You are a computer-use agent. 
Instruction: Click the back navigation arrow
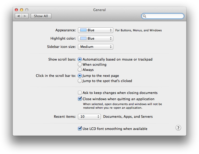[18, 16]
